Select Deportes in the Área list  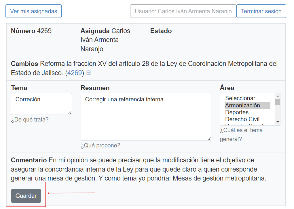pyautogui.click(x=247, y=112)
